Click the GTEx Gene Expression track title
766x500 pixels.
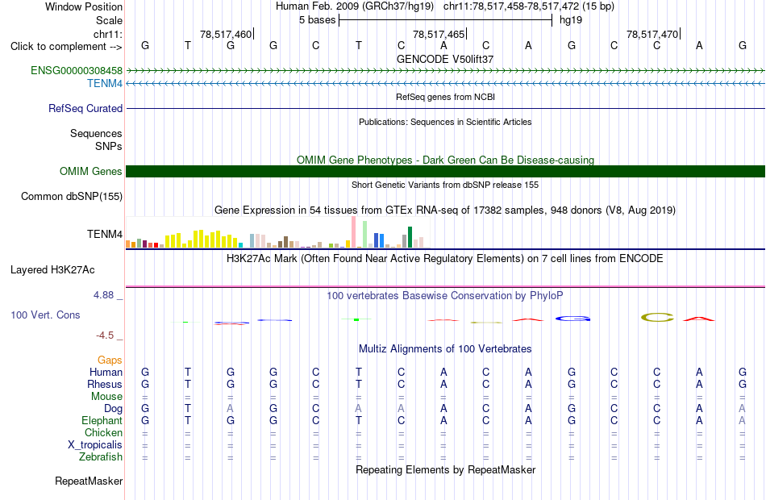point(445,210)
